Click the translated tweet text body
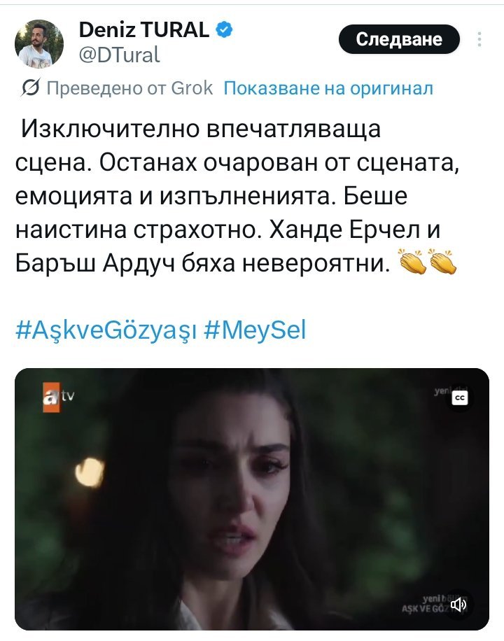 (x=237, y=196)
